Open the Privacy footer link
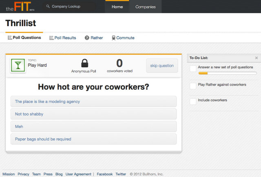The width and height of the screenshot is (261, 177). [24, 174]
